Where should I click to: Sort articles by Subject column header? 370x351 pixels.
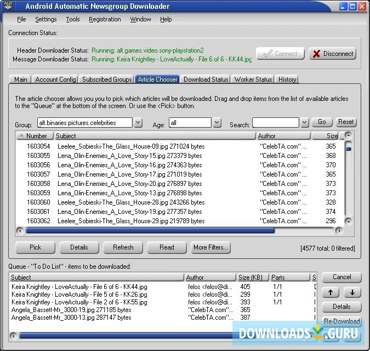tap(155, 136)
